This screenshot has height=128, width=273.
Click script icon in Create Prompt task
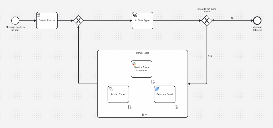click(39, 15)
